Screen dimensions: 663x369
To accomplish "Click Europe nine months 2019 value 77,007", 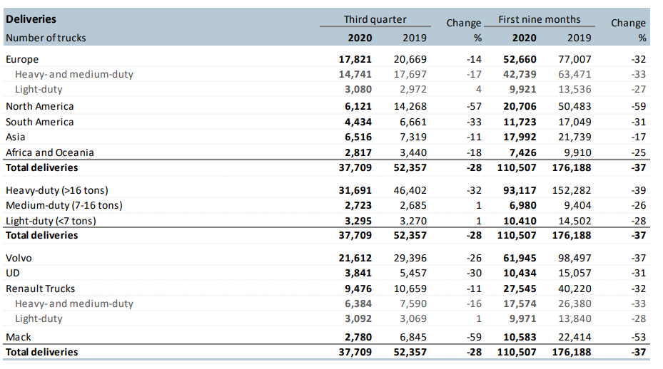I will 575,60.
